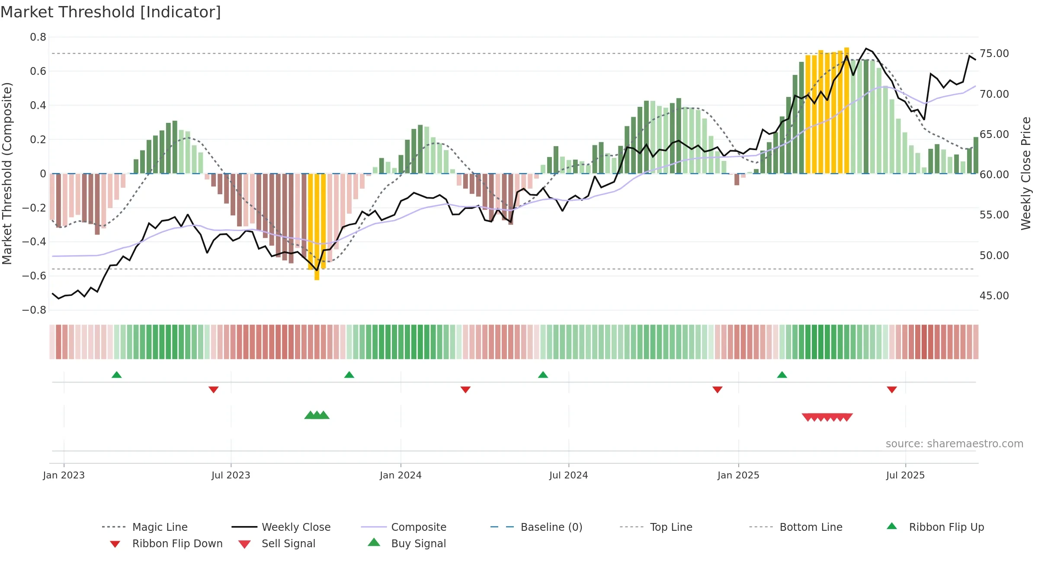Viewport: 1038px width, 584px height.
Task: Click the Jan 2024 axis label
Action: tap(400, 475)
